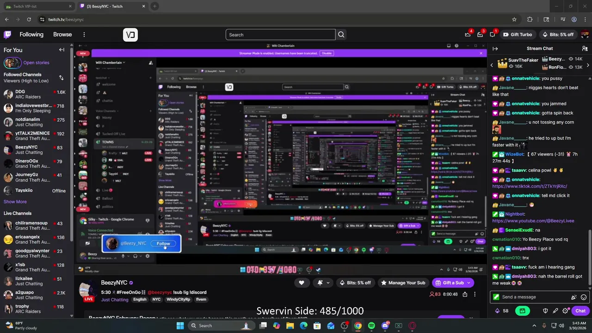Open the whispers chat bubble icon
This screenshot has width=592, height=333.
pos(493,35)
